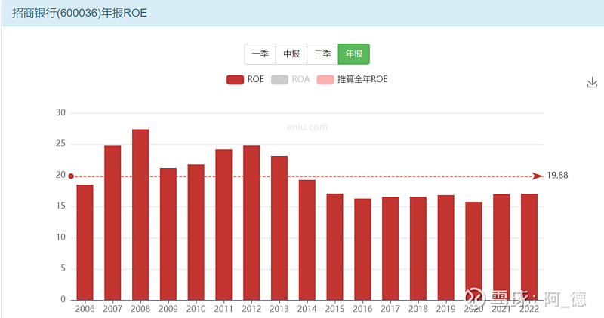604x318 pixels.
Task: Toggle the 推算全年ROE legend series
Action: 352,79
